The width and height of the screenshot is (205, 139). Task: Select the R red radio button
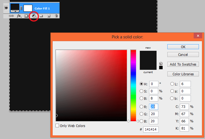(141, 106)
